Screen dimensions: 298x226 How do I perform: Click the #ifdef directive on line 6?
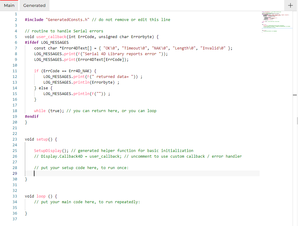[x=32, y=42]
